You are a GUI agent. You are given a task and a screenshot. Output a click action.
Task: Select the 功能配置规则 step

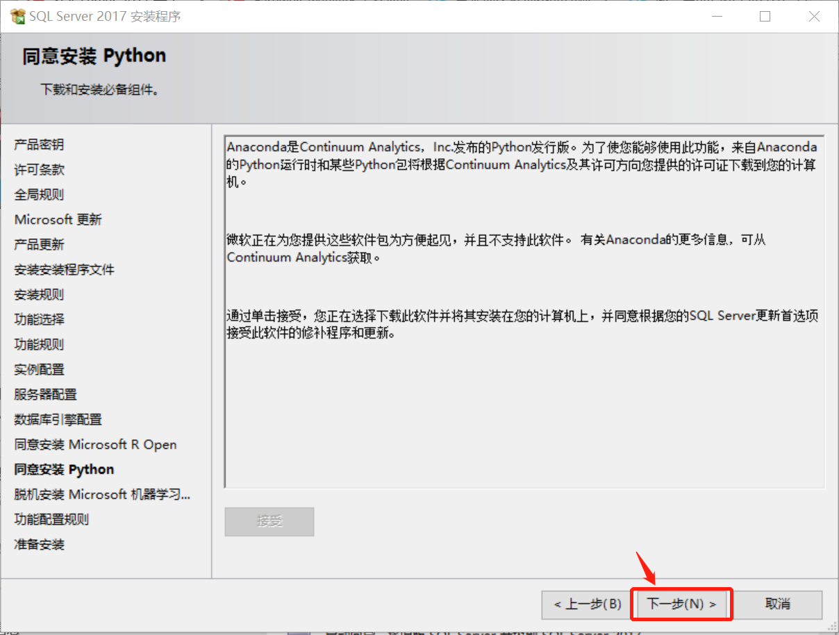click(x=51, y=519)
